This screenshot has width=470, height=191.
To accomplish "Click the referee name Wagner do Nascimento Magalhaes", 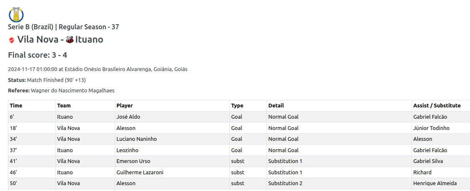I will pyautogui.click(x=72, y=91).
